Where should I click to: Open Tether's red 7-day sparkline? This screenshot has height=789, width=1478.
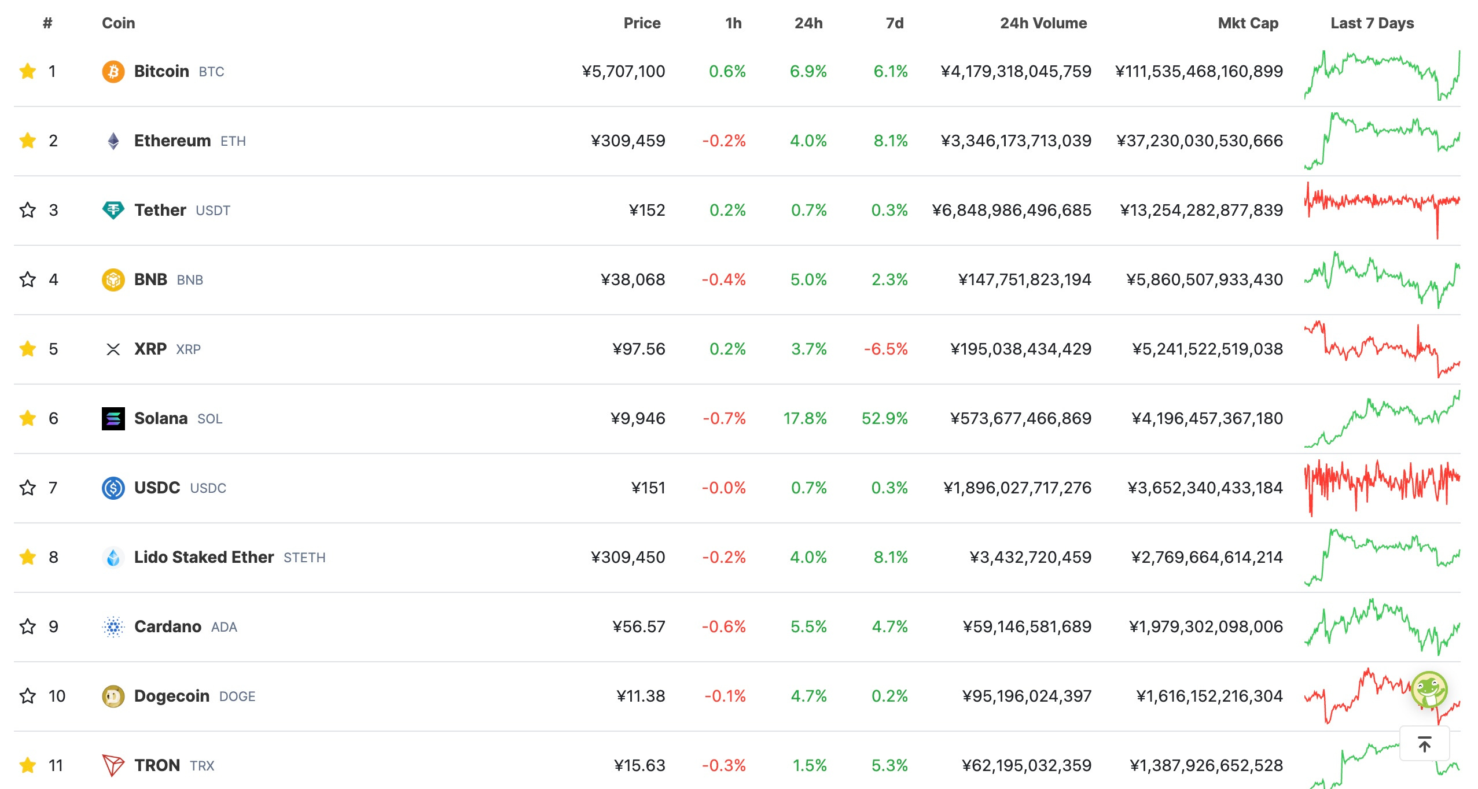click(x=1382, y=210)
